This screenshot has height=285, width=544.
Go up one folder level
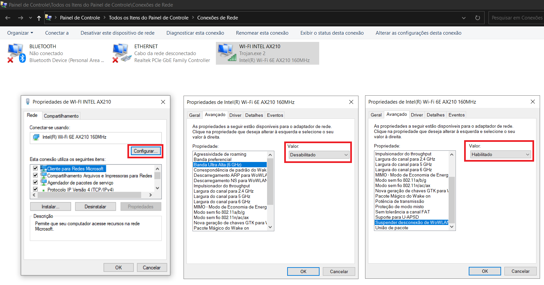pos(39,18)
